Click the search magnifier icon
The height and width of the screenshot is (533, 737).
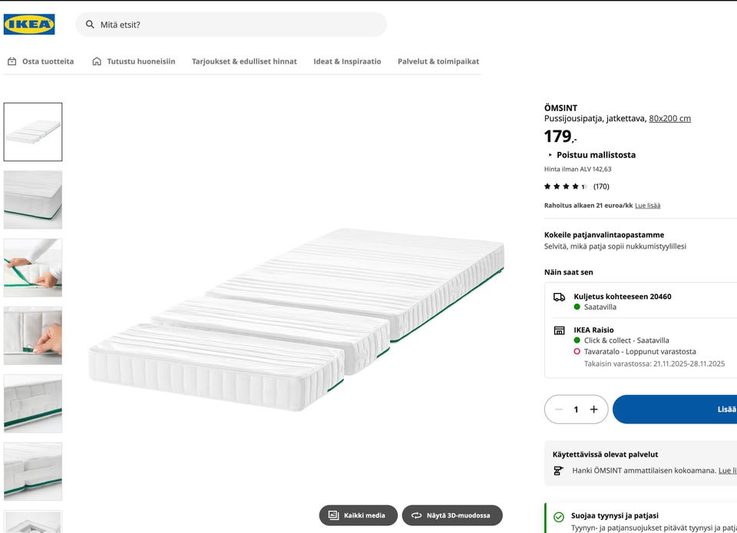pyautogui.click(x=90, y=25)
